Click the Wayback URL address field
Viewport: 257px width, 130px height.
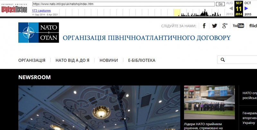pos(123,4)
